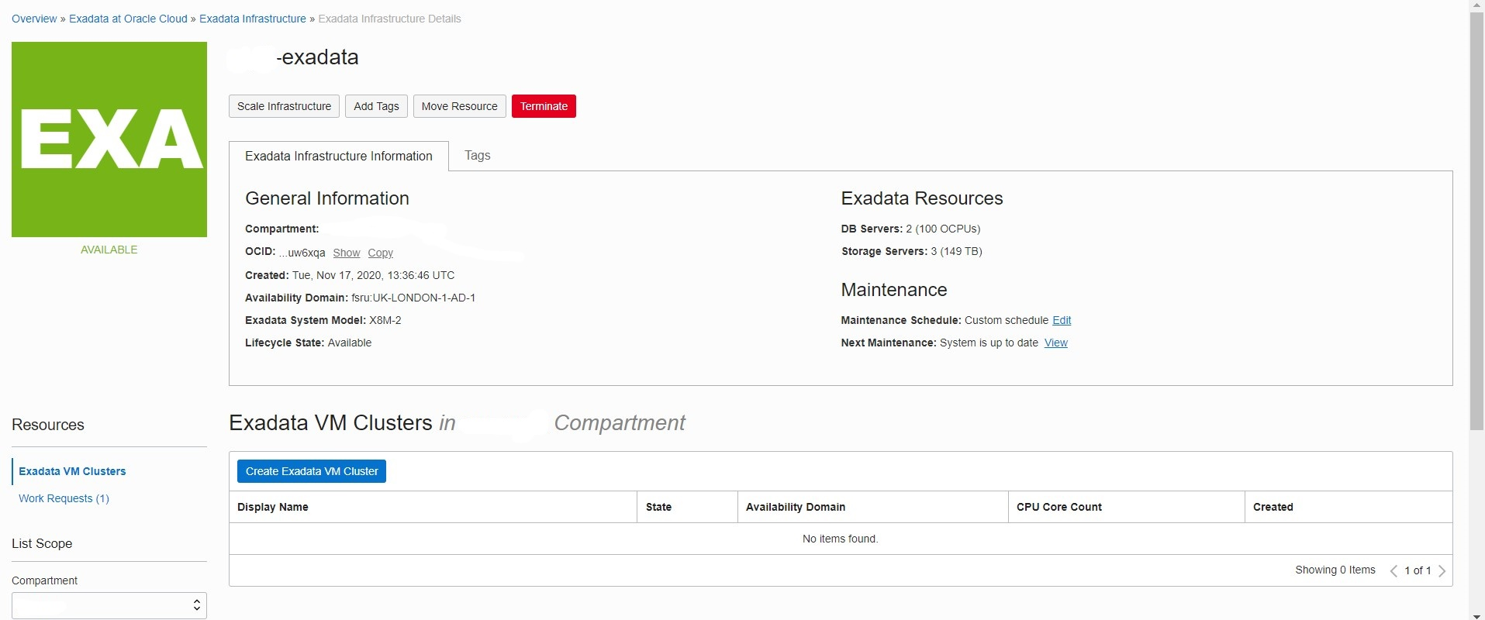Open Exadata at Oracle Cloud breadcrumb
This screenshot has height=620, width=1485.
pos(128,19)
